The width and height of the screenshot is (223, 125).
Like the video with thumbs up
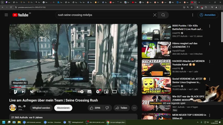click(x=95, y=108)
